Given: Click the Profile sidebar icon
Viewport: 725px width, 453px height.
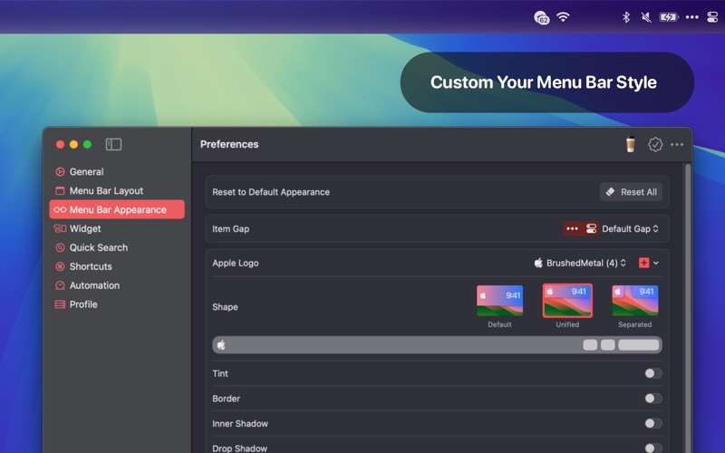Looking at the screenshot, I should (x=60, y=304).
